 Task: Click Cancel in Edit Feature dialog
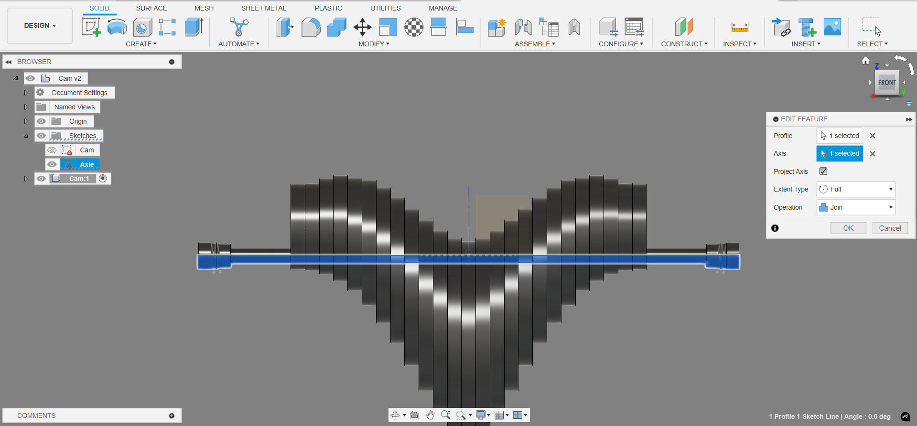(x=890, y=228)
